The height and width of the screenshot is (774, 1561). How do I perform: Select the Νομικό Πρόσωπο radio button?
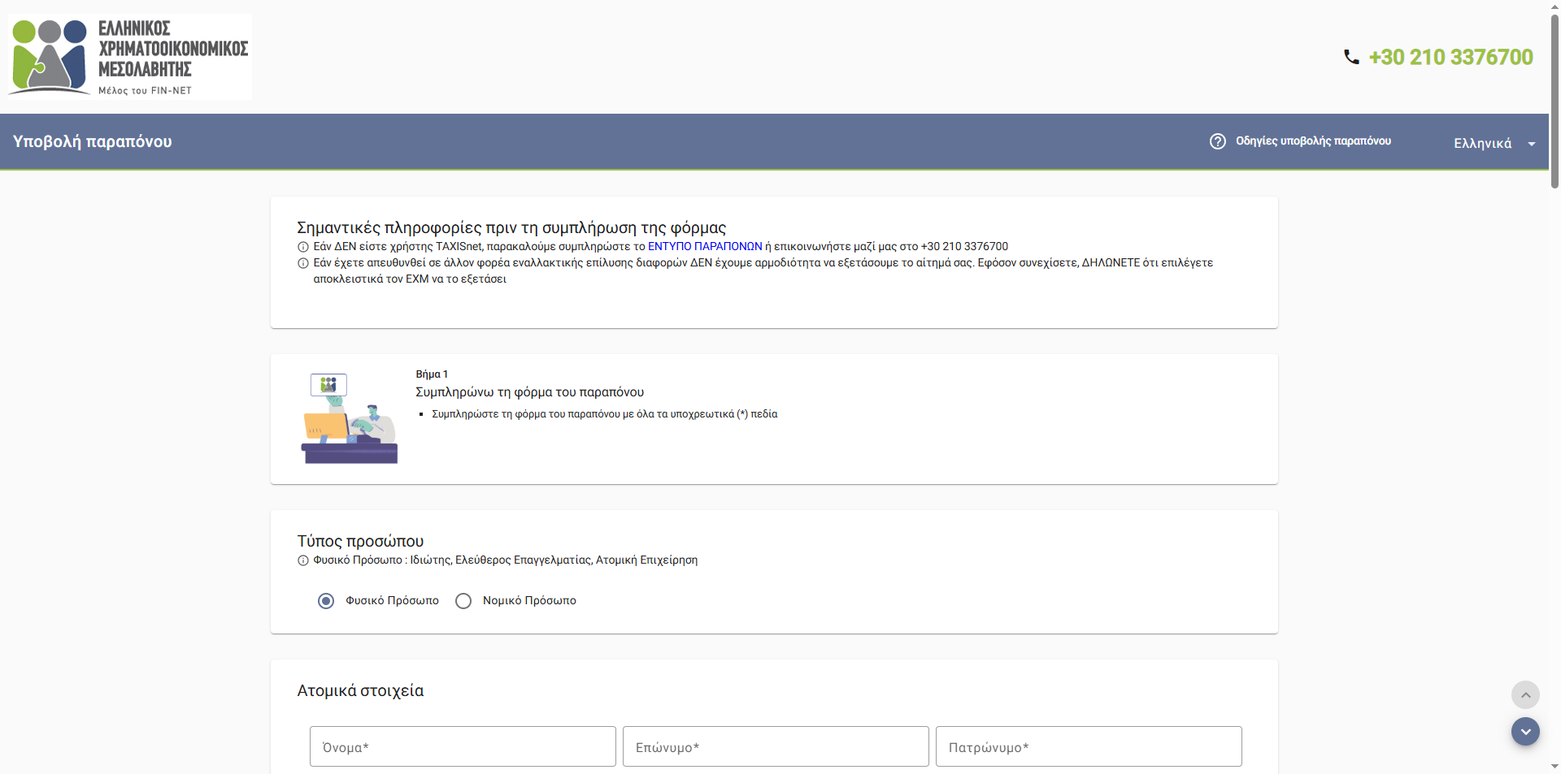point(463,601)
